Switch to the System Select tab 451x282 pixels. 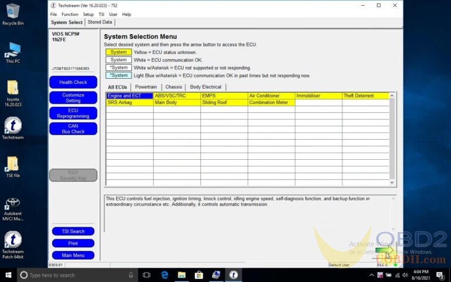[x=67, y=22]
